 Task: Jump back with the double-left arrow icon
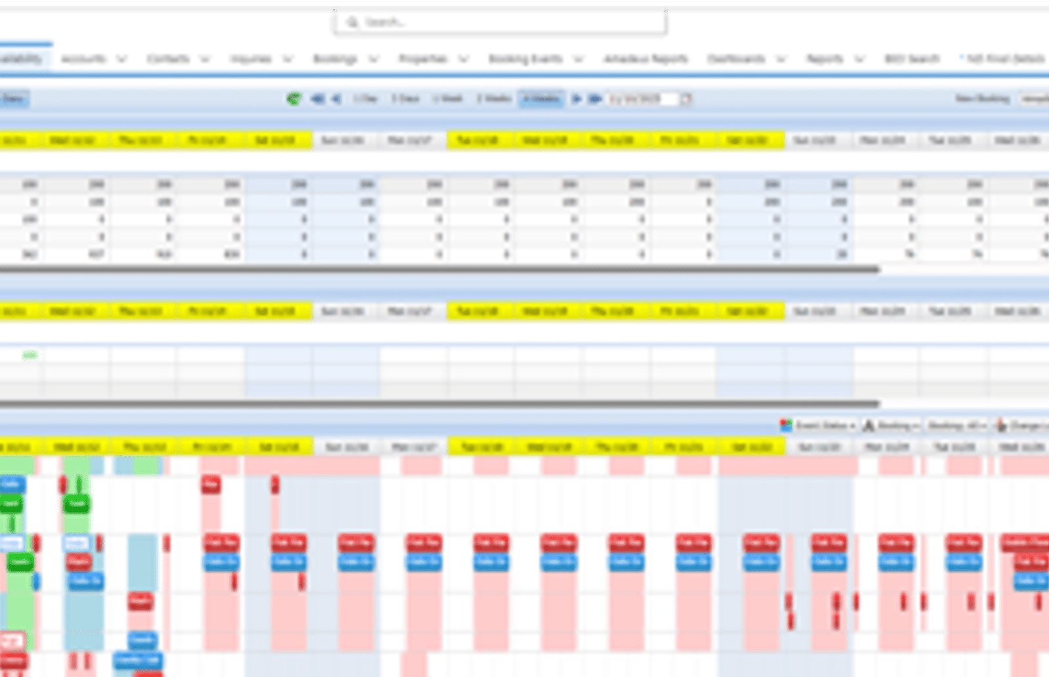pyautogui.click(x=318, y=99)
